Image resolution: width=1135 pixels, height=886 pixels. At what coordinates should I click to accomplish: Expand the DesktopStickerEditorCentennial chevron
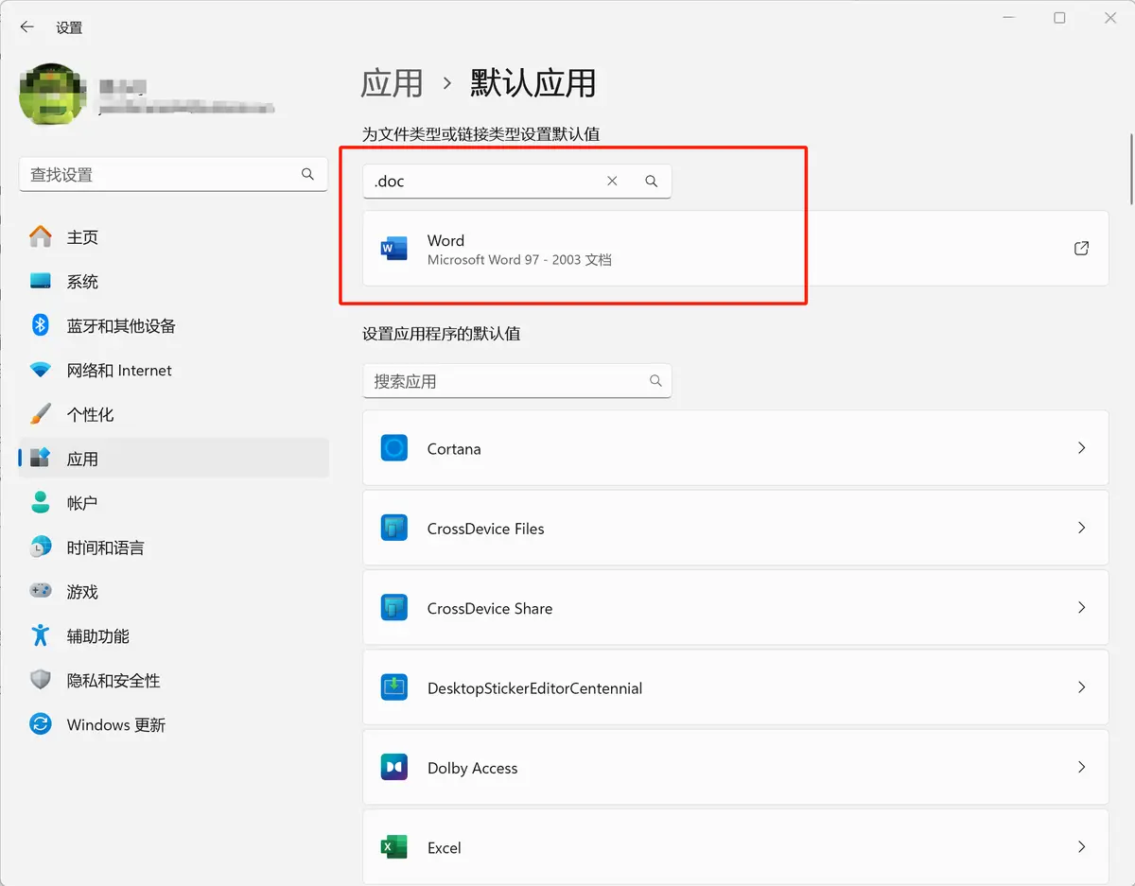(1082, 687)
